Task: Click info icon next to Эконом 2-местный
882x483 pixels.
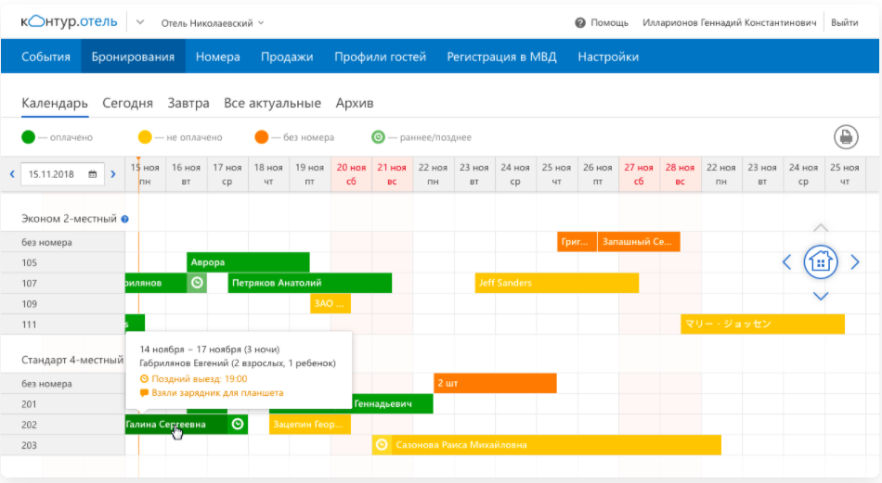Action: 125,220
